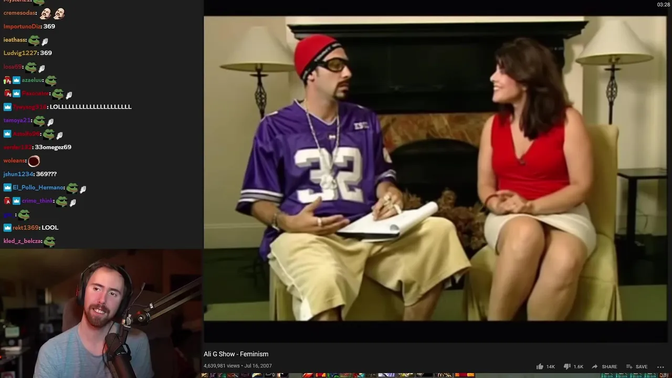Click the subscriber crown badge beside El_Pollo_Hermano
This screenshot has width=672, height=378.
7,187
